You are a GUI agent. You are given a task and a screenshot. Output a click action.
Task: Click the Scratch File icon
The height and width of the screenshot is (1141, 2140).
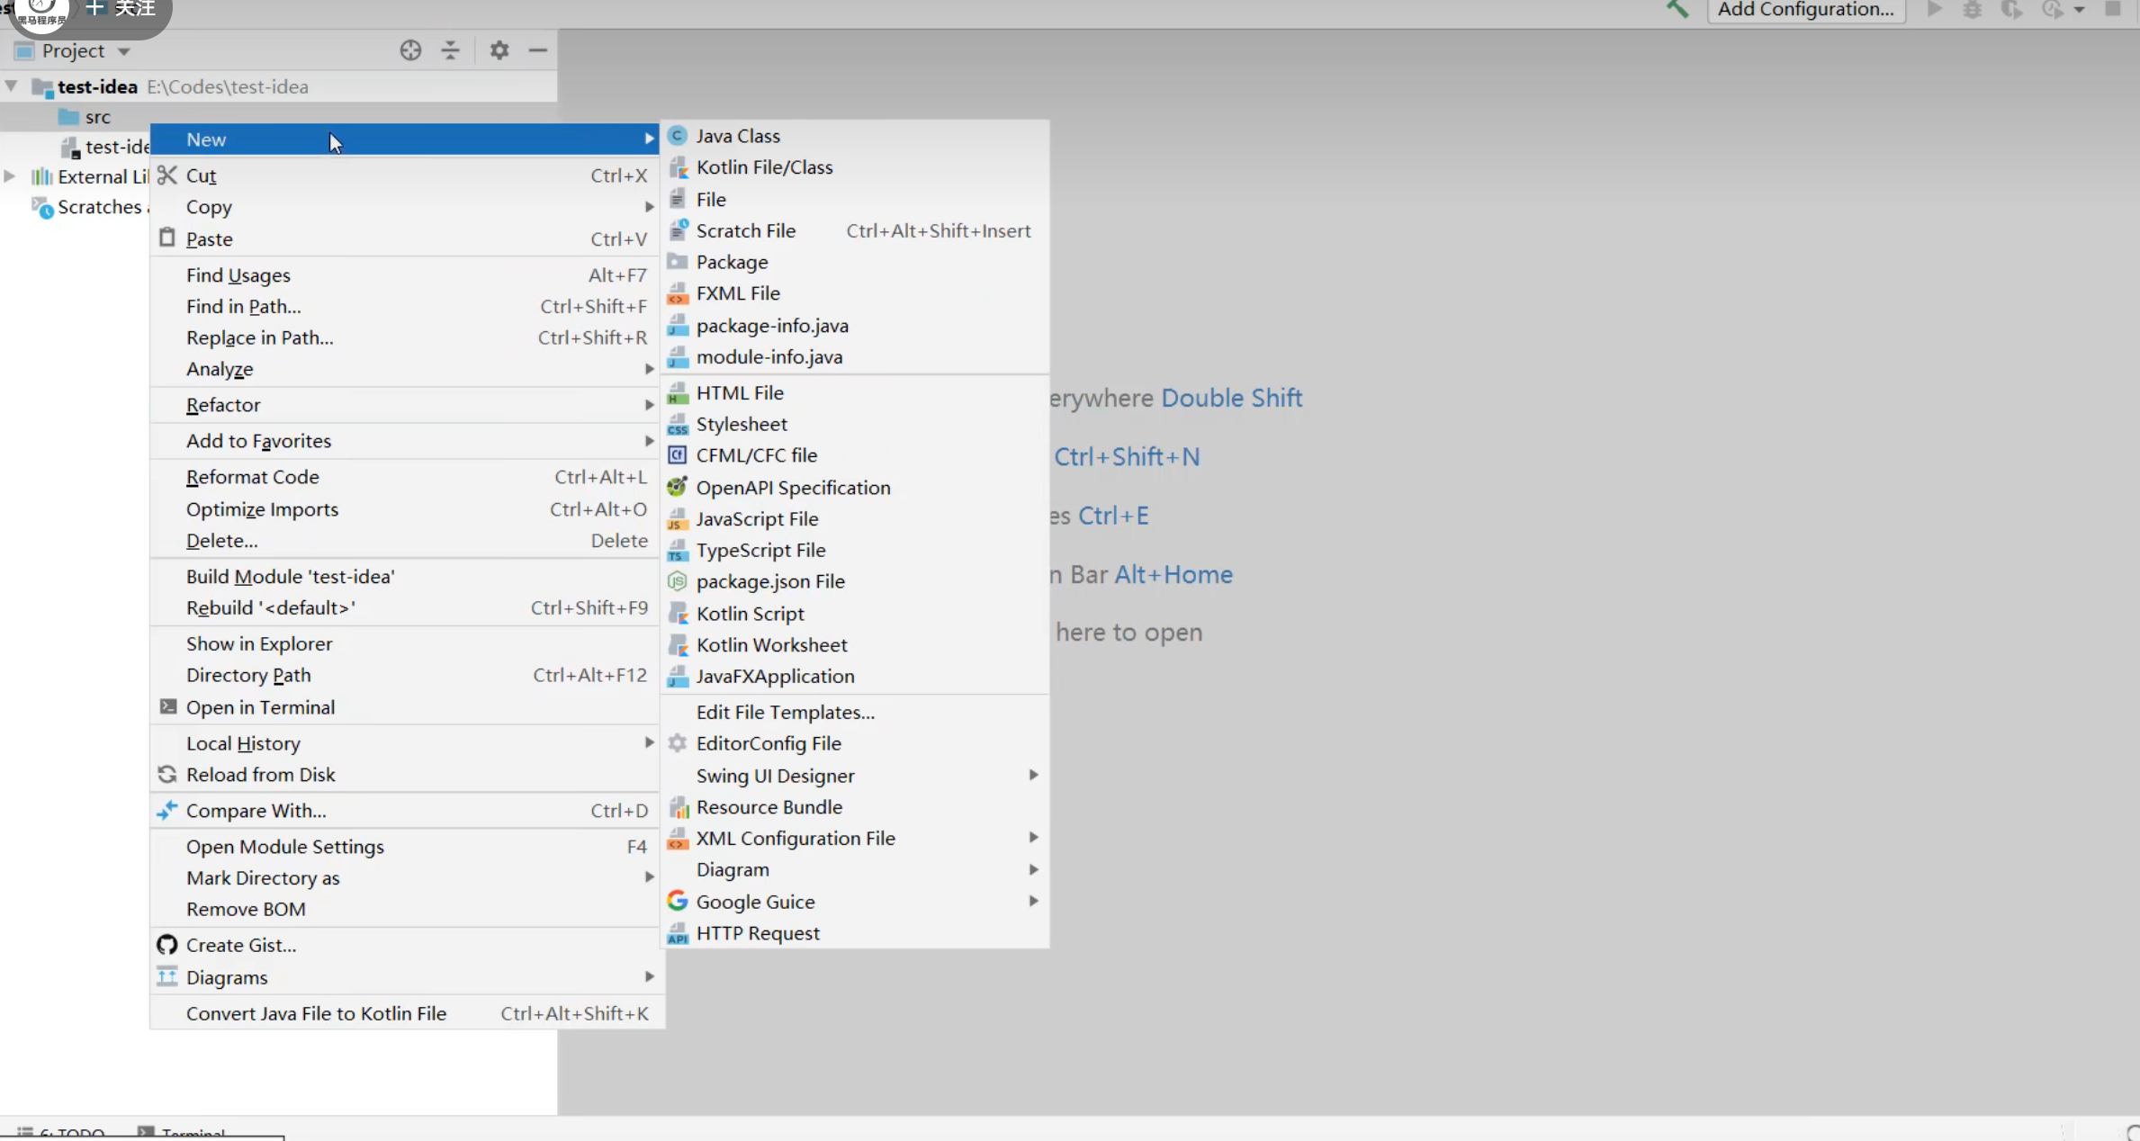pyautogui.click(x=678, y=230)
